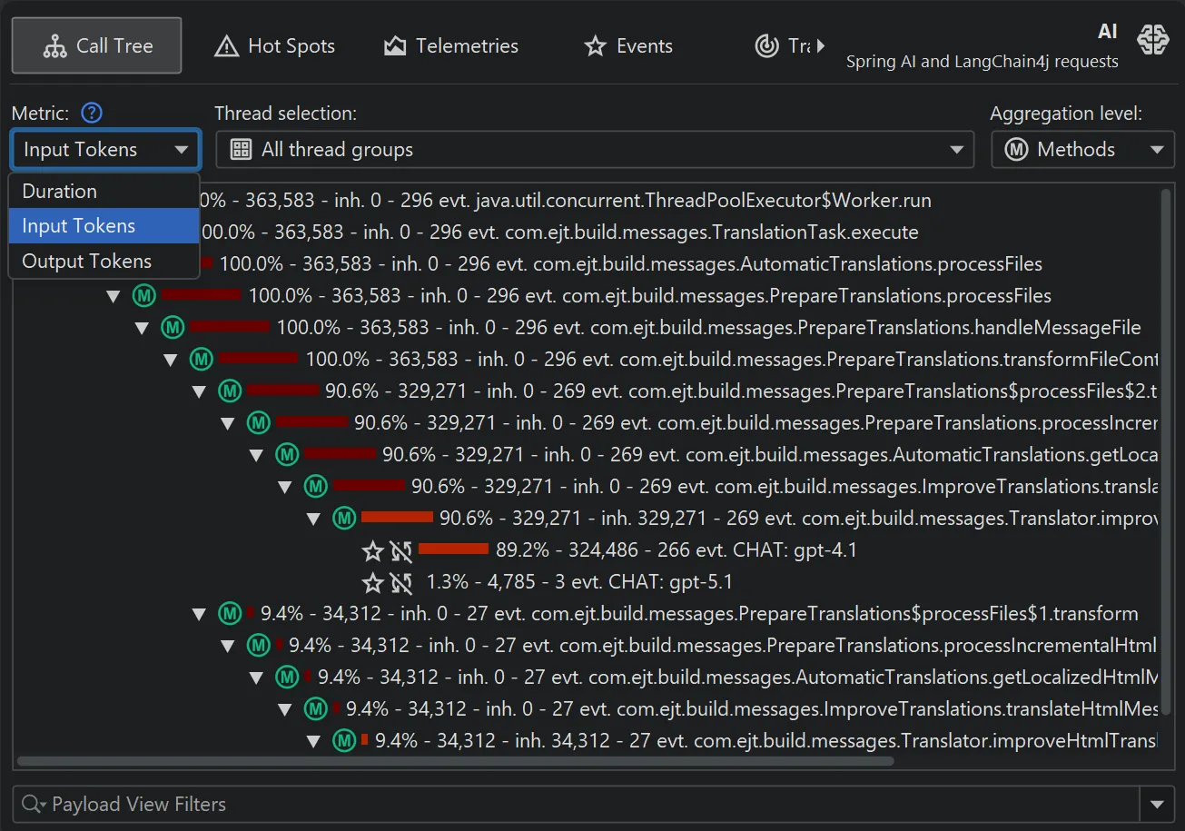Select the TranslationTask.execute row
This screenshot has height=831, width=1185.
tap(586, 232)
